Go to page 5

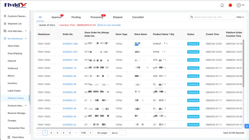pyautogui.click(x=70, y=133)
